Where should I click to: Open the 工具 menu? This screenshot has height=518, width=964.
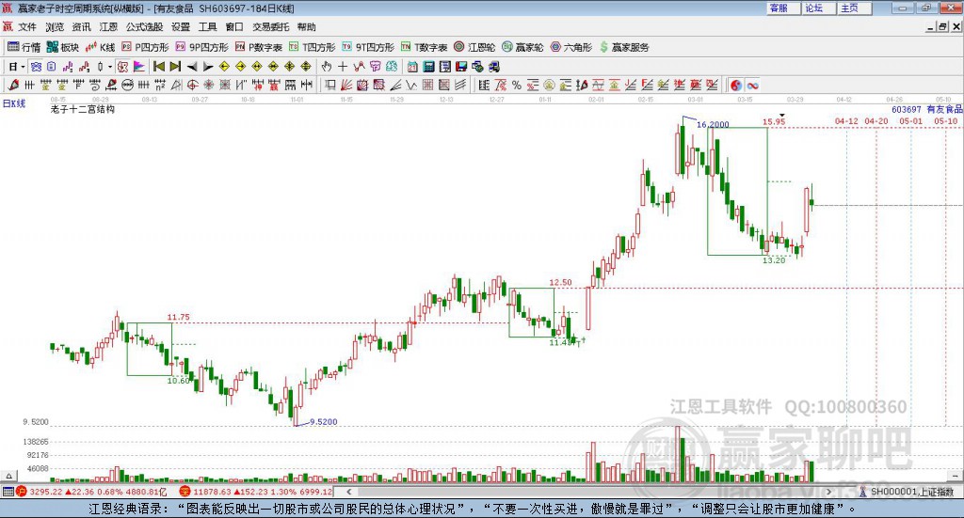pos(207,27)
